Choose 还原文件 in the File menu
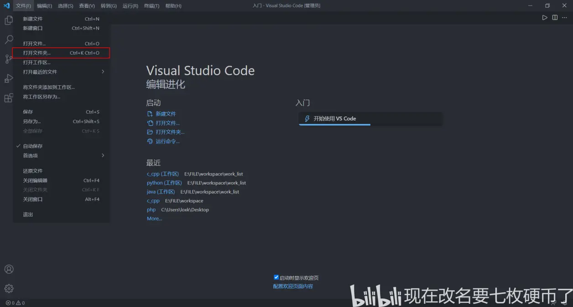 pyautogui.click(x=61, y=171)
